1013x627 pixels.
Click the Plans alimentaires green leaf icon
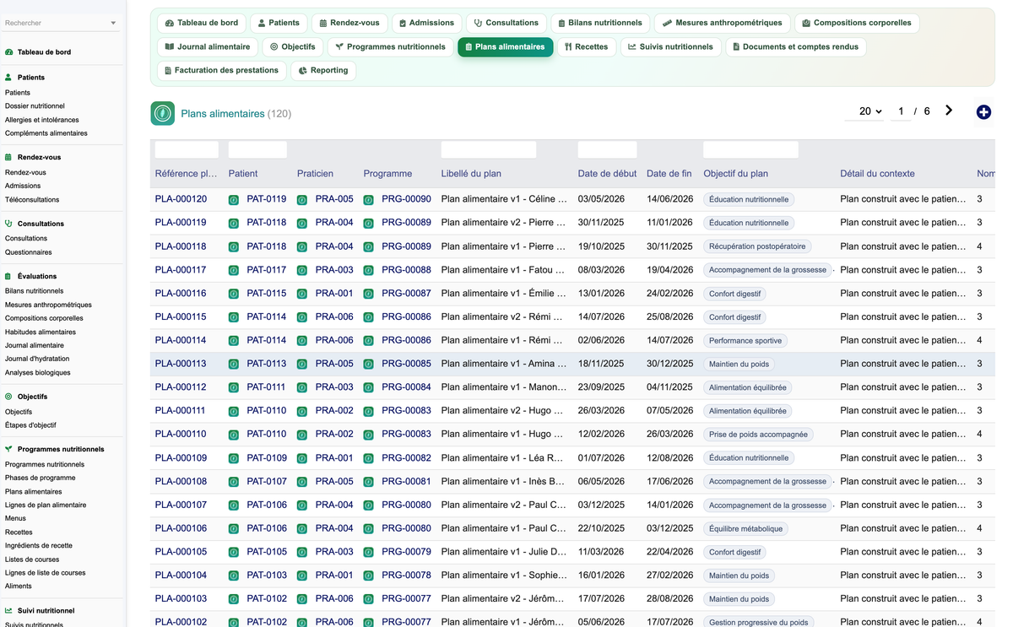[163, 113]
